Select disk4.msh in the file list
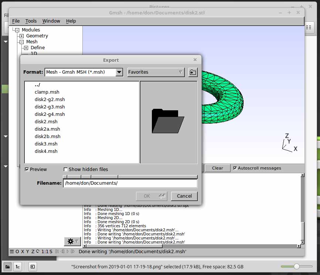This screenshot has width=320, height=275. point(82,151)
